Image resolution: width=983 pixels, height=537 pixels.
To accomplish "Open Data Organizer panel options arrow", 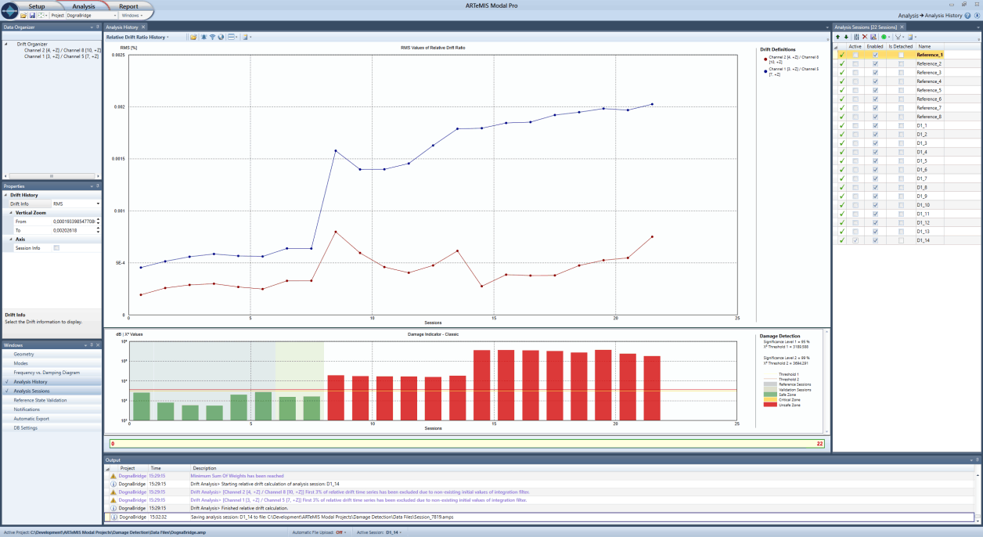I will tap(92, 27).
